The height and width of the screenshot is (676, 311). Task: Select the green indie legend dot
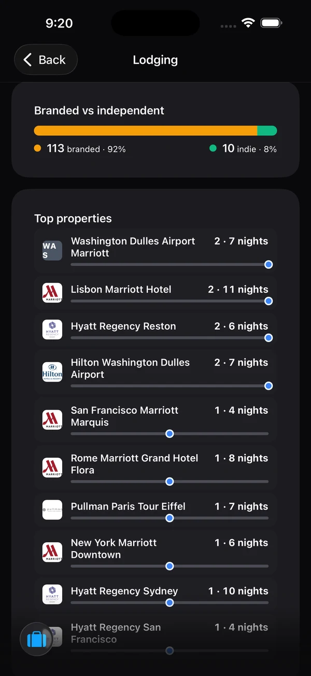(x=213, y=148)
